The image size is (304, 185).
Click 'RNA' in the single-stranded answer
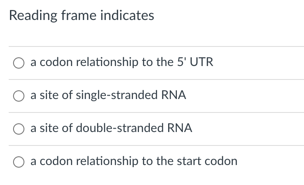point(174,95)
